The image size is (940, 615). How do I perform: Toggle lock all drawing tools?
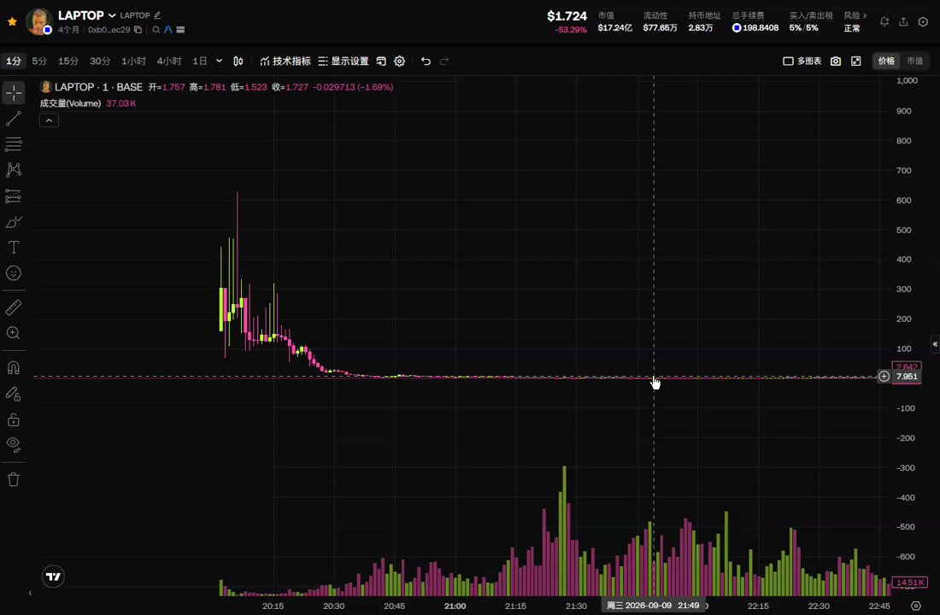pos(13,419)
